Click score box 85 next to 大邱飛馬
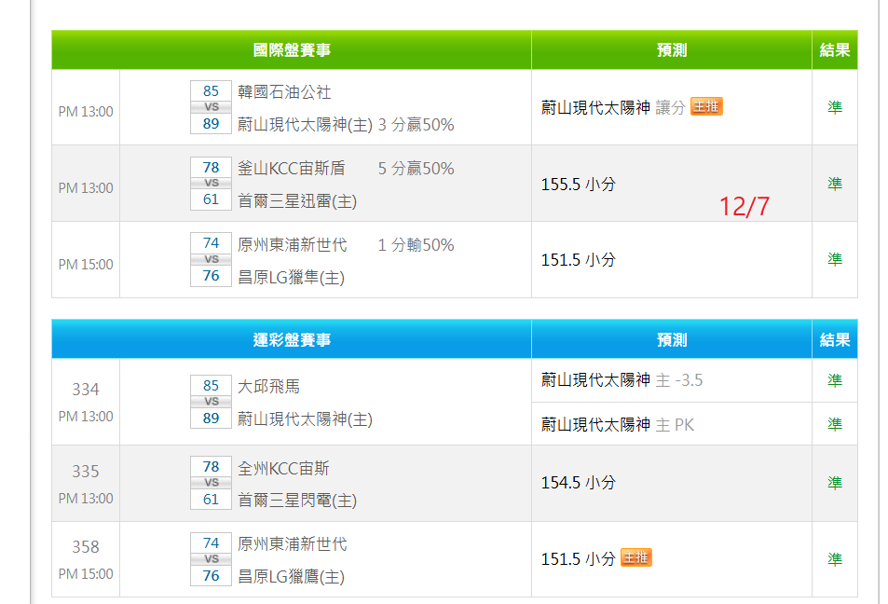This screenshot has width=888, height=604. (211, 386)
